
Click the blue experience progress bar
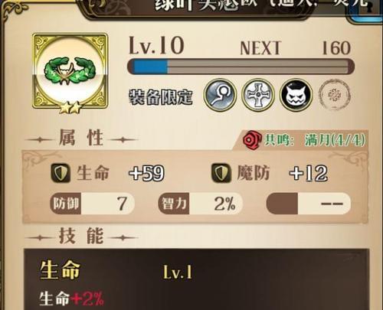[241, 67]
